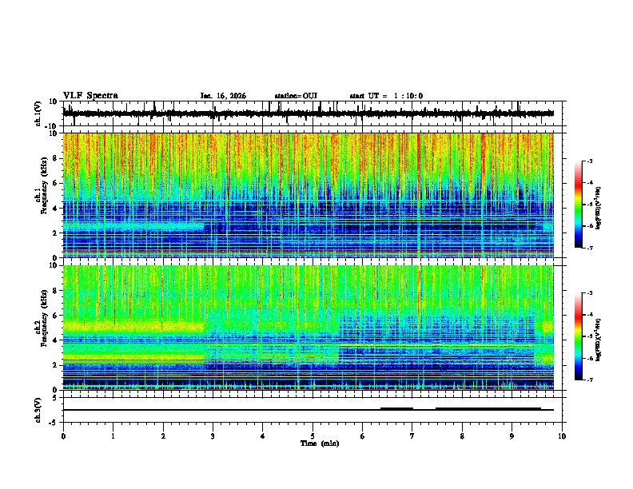
Task: Click time axis tick label "8"
Action: click(462, 436)
